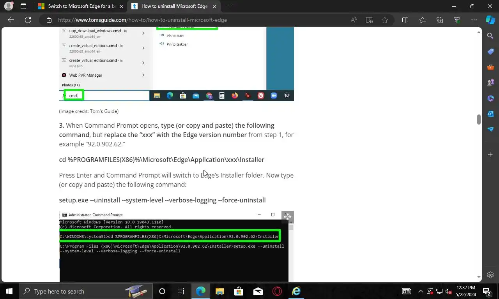Click the cmd search results screenshot
499x299 pixels.
(176, 64)
